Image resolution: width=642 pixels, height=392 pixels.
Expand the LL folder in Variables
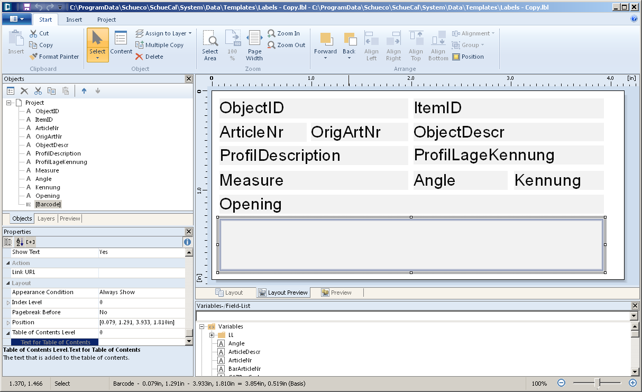(212, 335)
